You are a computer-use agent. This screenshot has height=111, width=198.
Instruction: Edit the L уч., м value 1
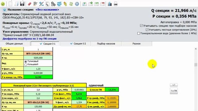(x=38, y=49)
